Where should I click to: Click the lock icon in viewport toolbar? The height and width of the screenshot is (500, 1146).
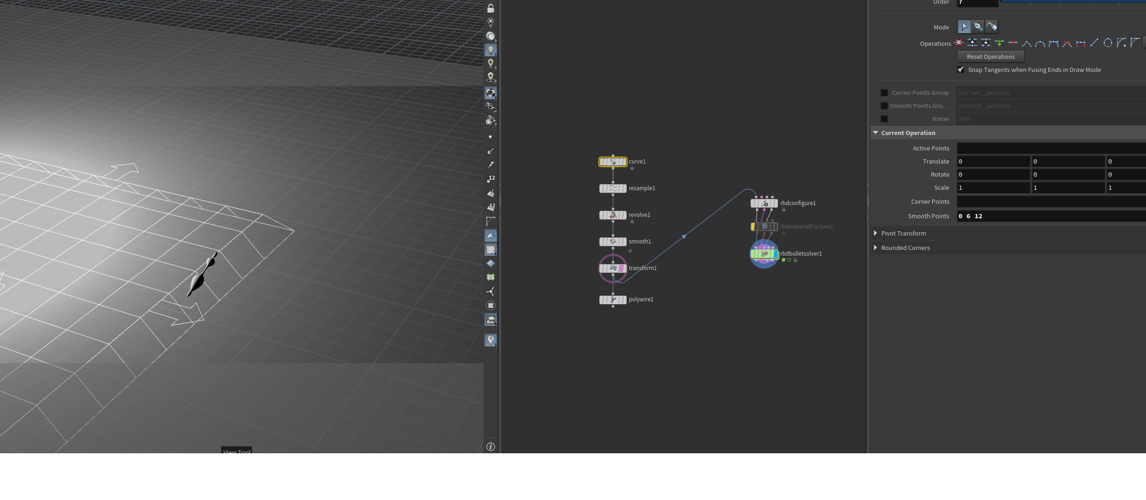coord(490,8)
